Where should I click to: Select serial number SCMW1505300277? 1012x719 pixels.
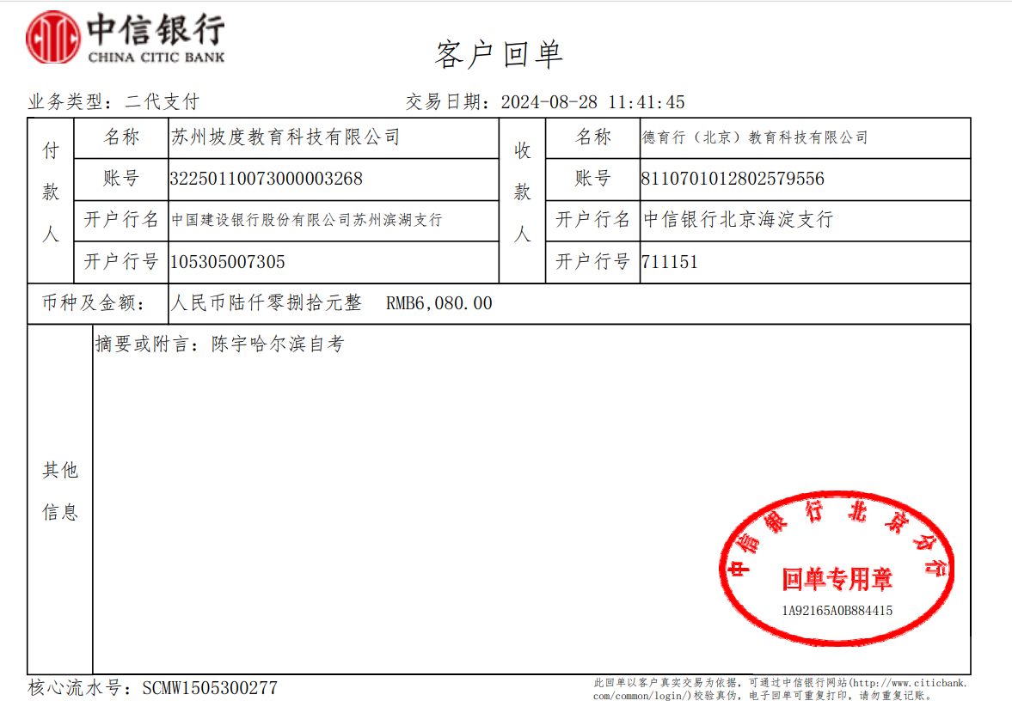(x=210, y=688)
